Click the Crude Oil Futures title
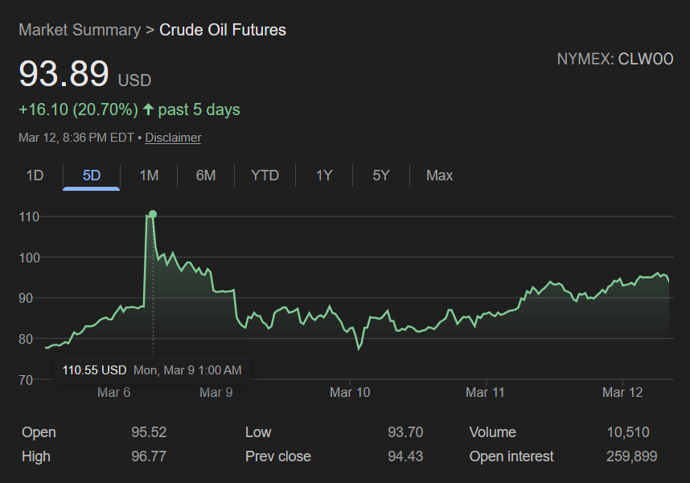This screenshot has height=483, width=690. [222, 30]
